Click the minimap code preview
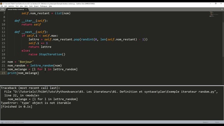224x126 pixels. click(x=214, y=14)
